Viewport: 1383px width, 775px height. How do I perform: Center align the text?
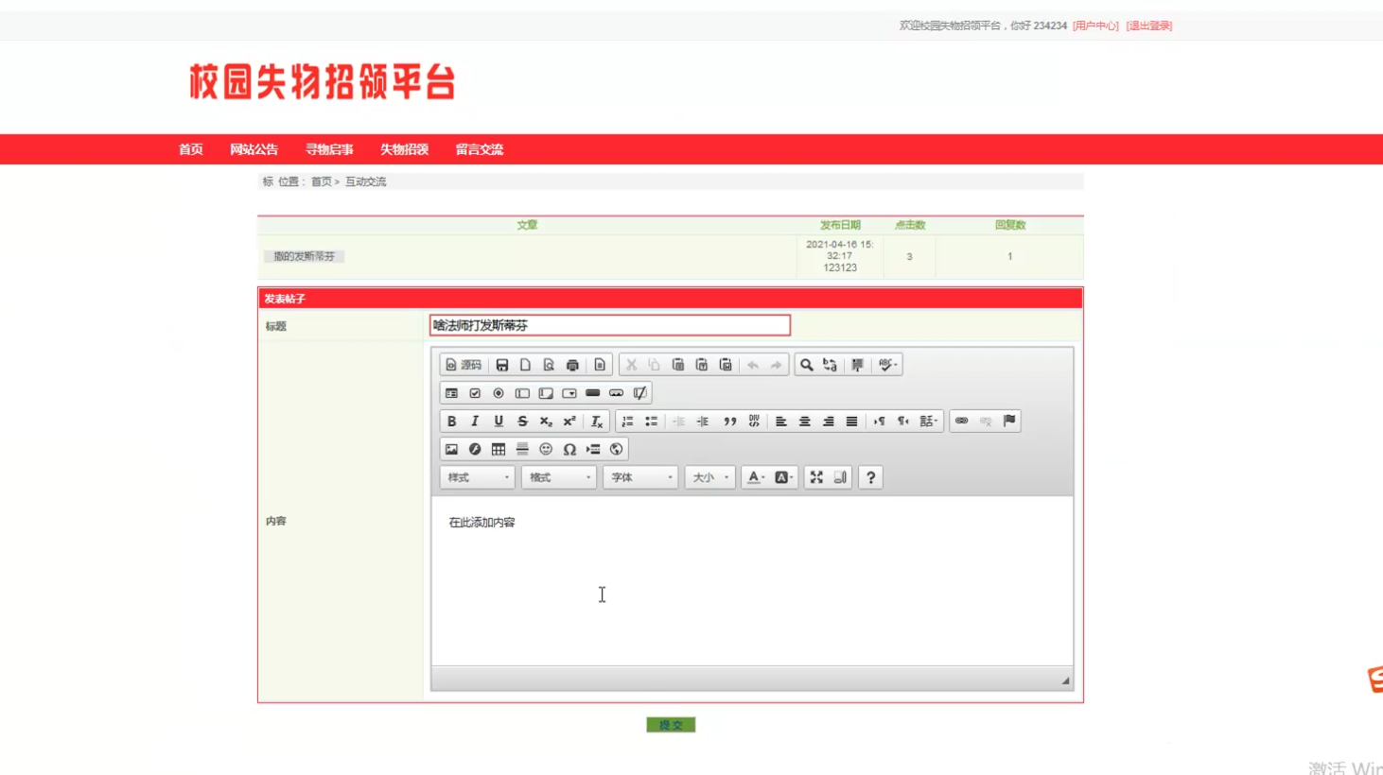click(x=805, y=422)
